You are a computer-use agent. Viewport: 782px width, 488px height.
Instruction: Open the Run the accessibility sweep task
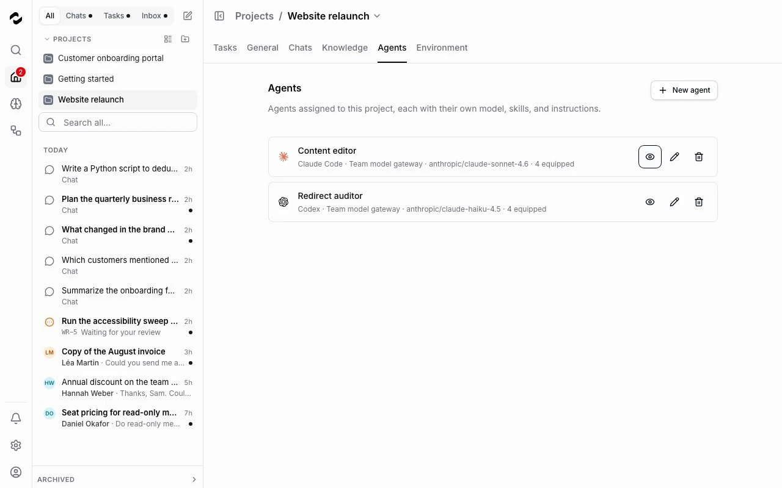pos(118,326)
